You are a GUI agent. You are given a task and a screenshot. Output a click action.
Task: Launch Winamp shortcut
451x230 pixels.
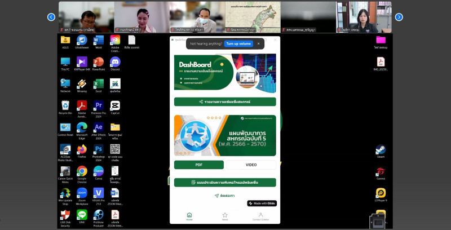click(82, 83)
